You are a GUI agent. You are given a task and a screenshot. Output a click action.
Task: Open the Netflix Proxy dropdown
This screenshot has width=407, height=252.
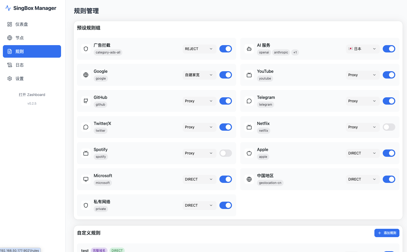pos(363,127)
